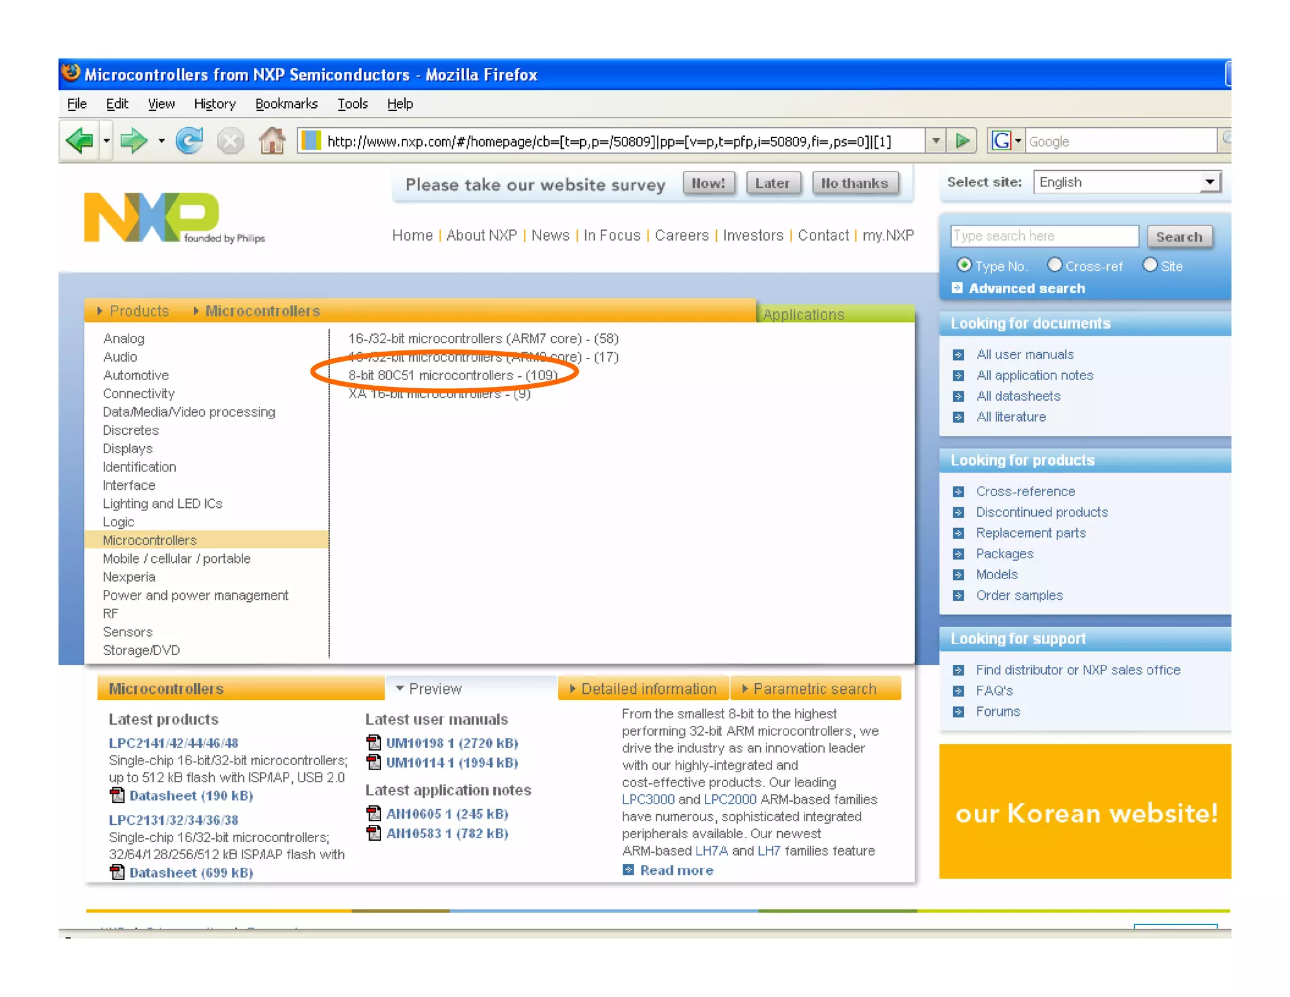This screenshot has height=997, width=1290.
Task: Click the Later survey button
Action: click(773, 183)
